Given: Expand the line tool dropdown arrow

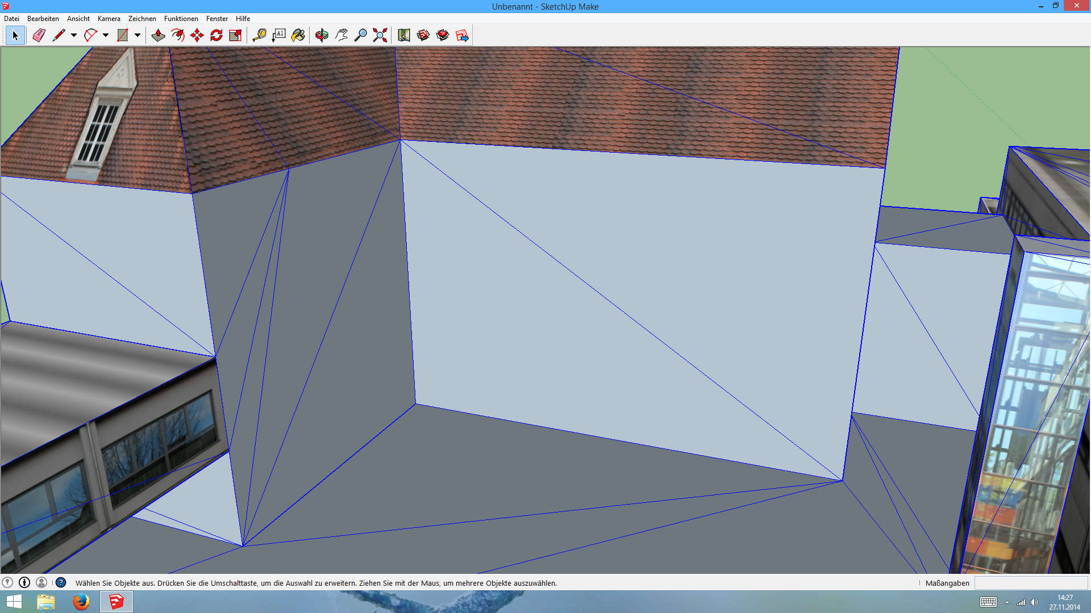Looking at the screenshot, I should [x=74, y=35].
